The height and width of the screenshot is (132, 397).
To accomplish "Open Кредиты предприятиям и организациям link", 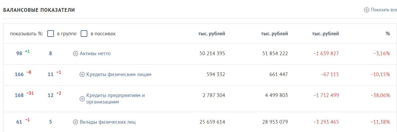I will pos(116,99).
